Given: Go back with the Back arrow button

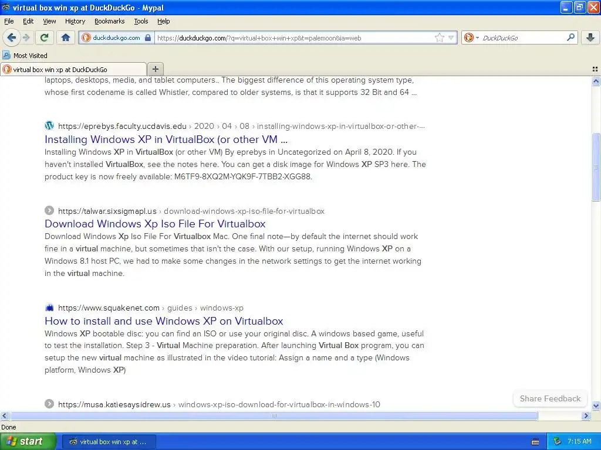Looking at the screenshot, I should pyautogui.click(x=11, y=37).
